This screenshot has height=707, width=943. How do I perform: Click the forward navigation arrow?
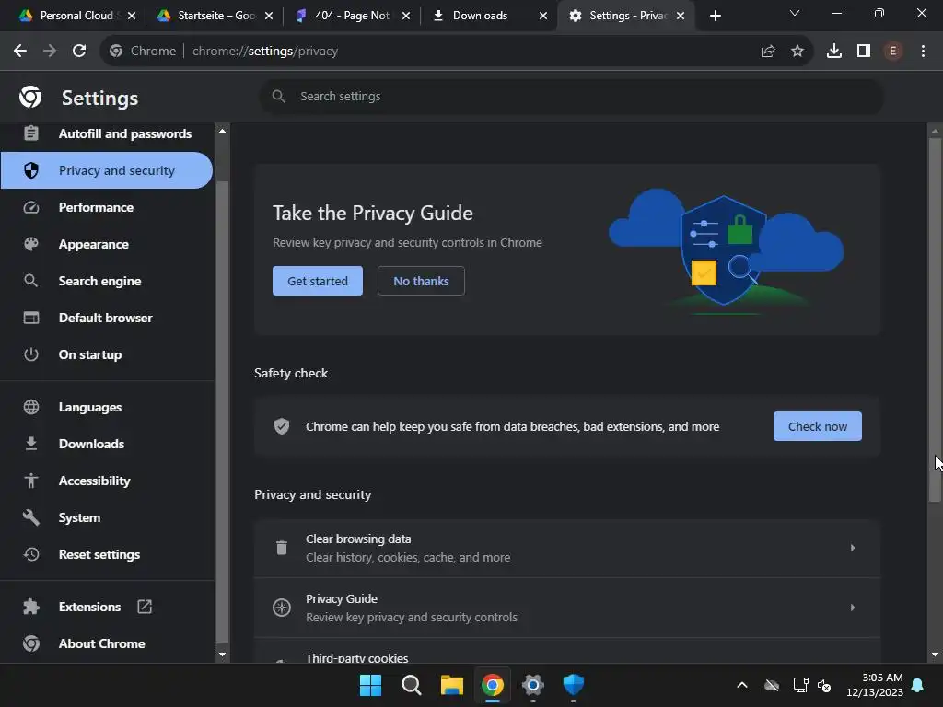click(50, 52)
